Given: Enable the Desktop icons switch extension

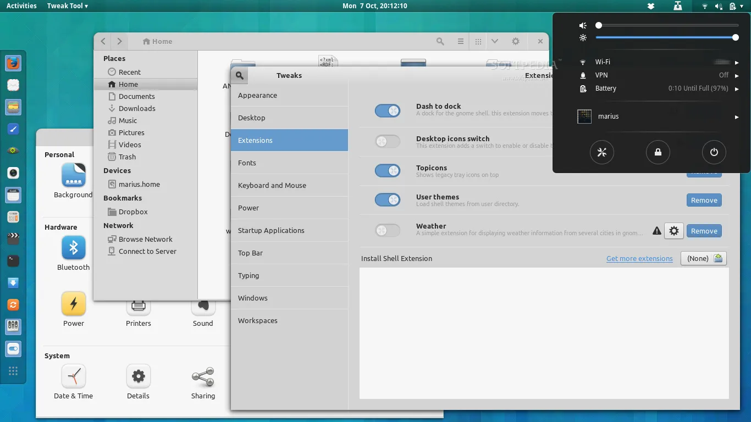Looking at the screenshot, I should coord(388,141).
